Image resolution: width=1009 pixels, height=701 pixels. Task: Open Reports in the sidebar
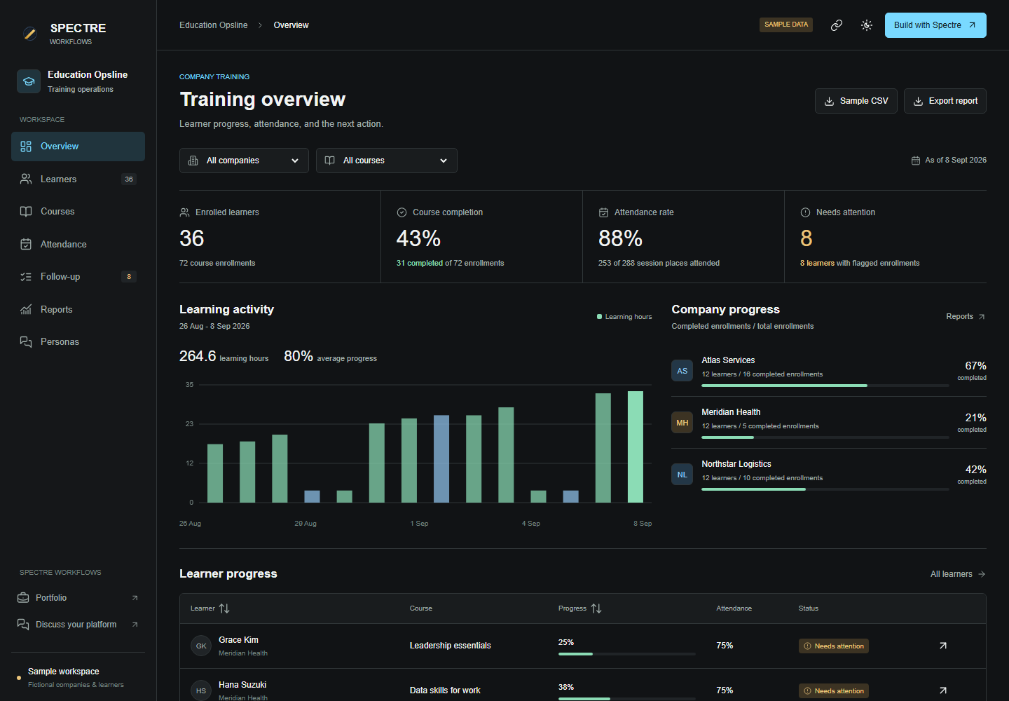[x=78, y=310]
